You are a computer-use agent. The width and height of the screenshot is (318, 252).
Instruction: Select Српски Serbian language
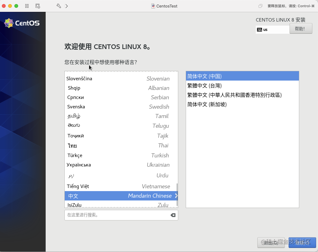(x=121, y=97)
